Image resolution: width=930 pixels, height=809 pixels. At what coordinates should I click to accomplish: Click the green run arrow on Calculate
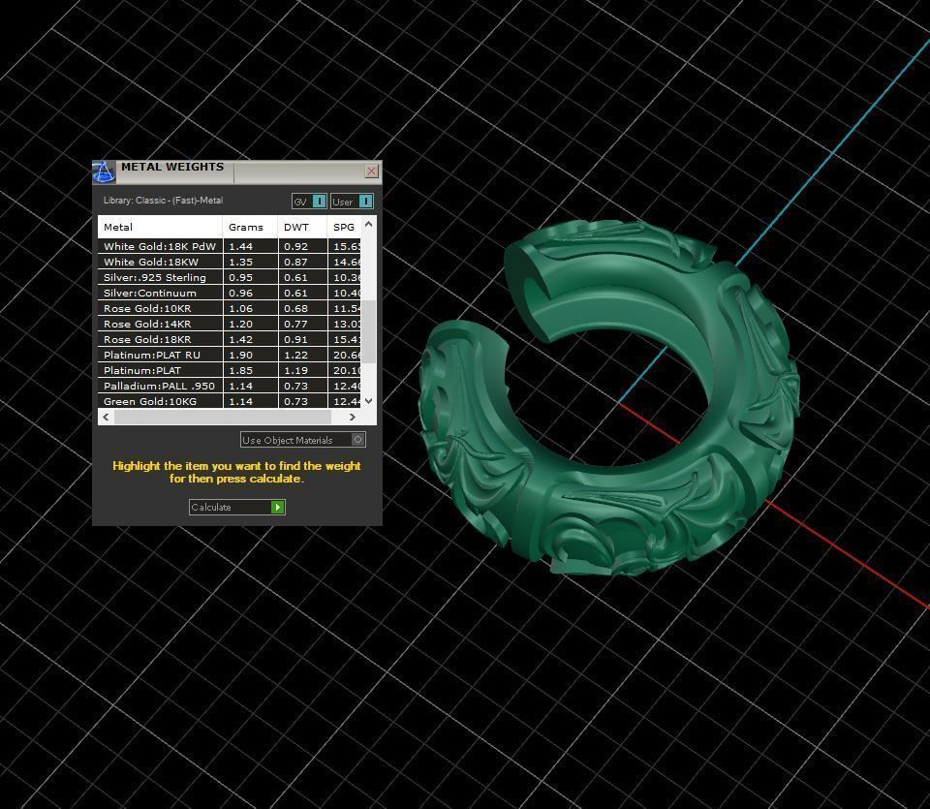pos(276,507)
